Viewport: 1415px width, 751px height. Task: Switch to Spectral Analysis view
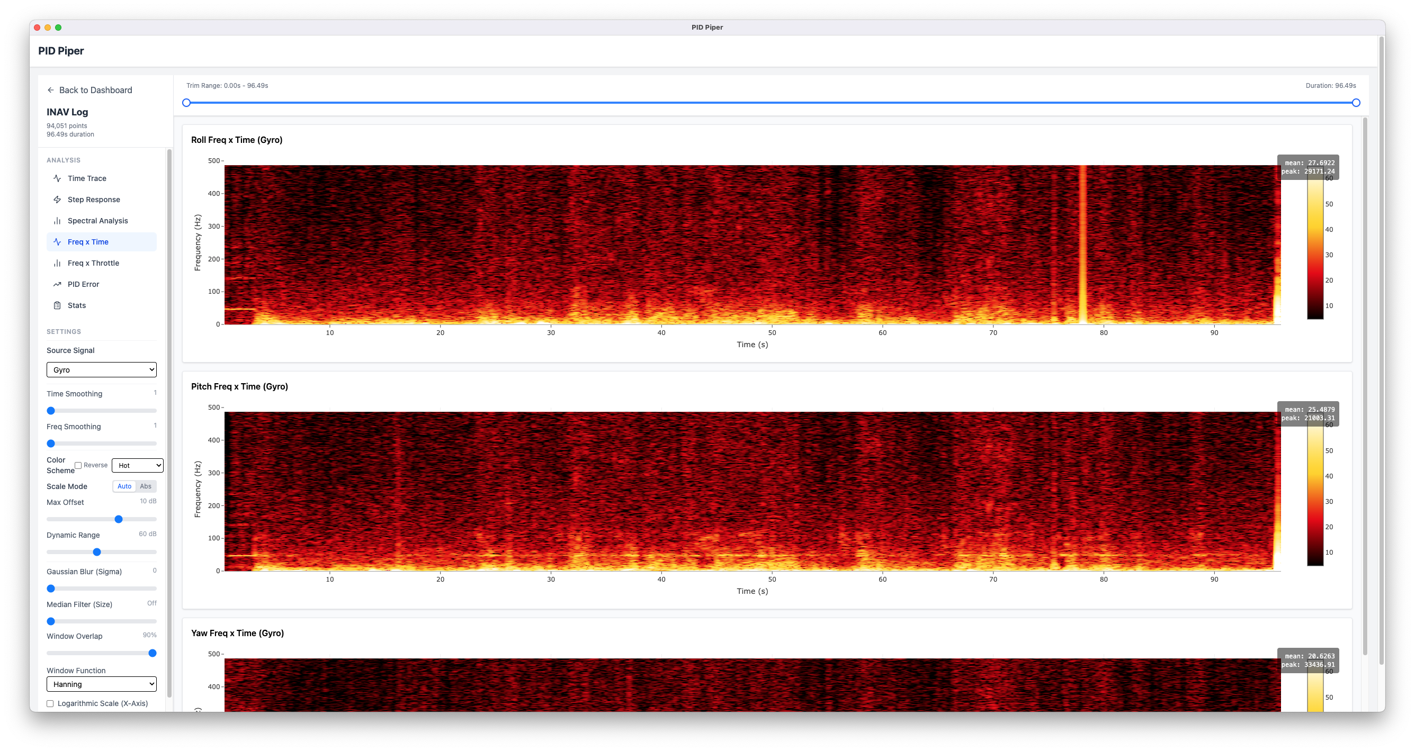[x=102, y=221]
